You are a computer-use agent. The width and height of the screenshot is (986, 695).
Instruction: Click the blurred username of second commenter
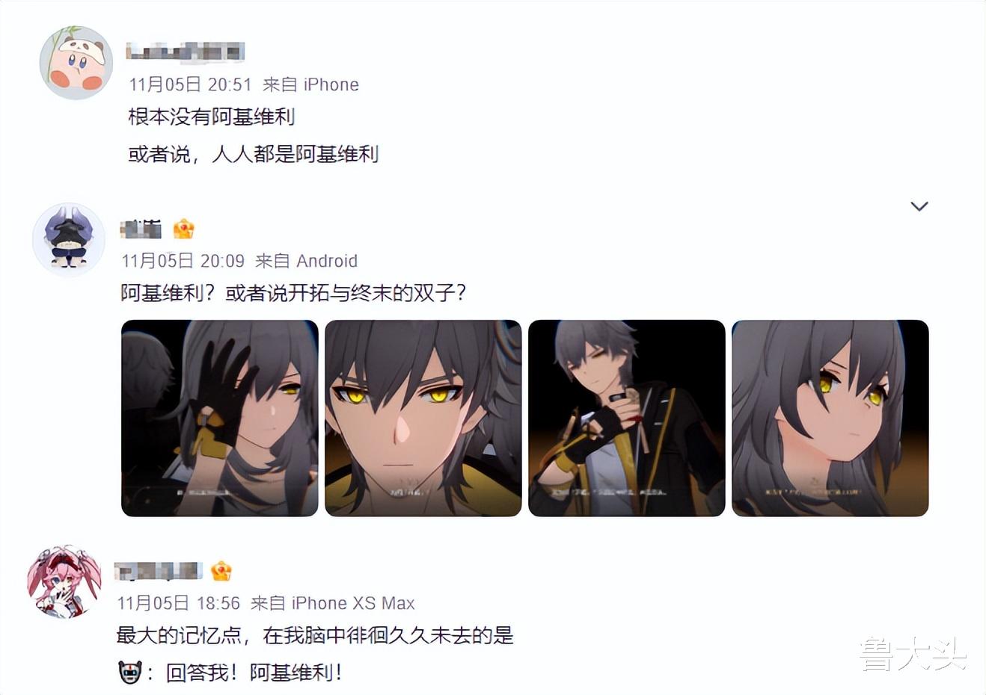[141, 229]
